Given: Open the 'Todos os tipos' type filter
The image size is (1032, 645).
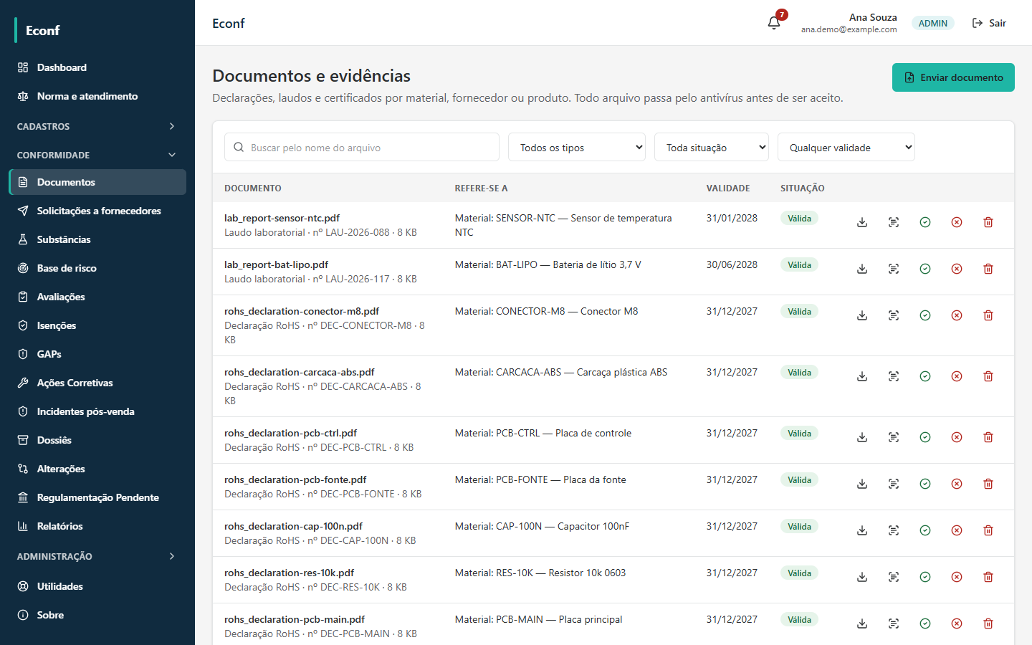Looking at the screenshot, I should (577, 147).
